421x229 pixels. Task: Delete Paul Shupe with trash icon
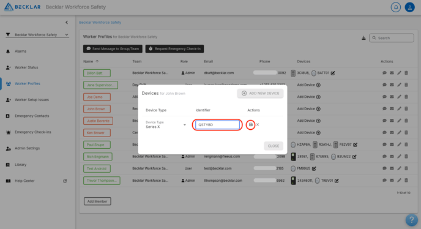[406, 145]
